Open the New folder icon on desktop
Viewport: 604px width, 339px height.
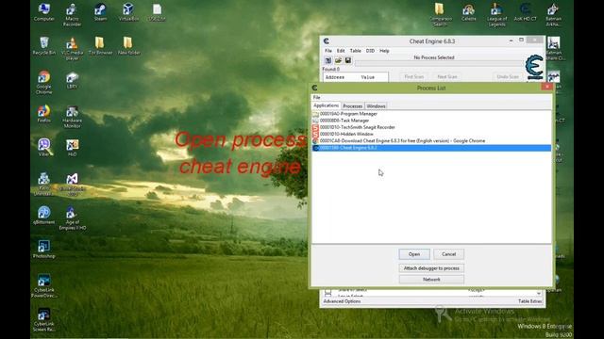[x=128, y=46]
